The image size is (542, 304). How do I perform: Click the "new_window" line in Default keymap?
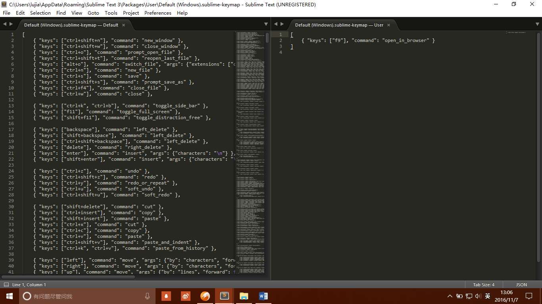tap(108, 40)
